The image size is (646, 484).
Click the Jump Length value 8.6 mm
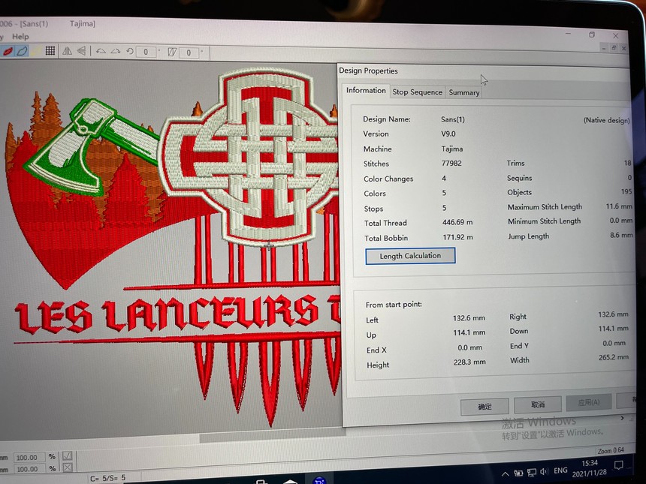[621, 235]
